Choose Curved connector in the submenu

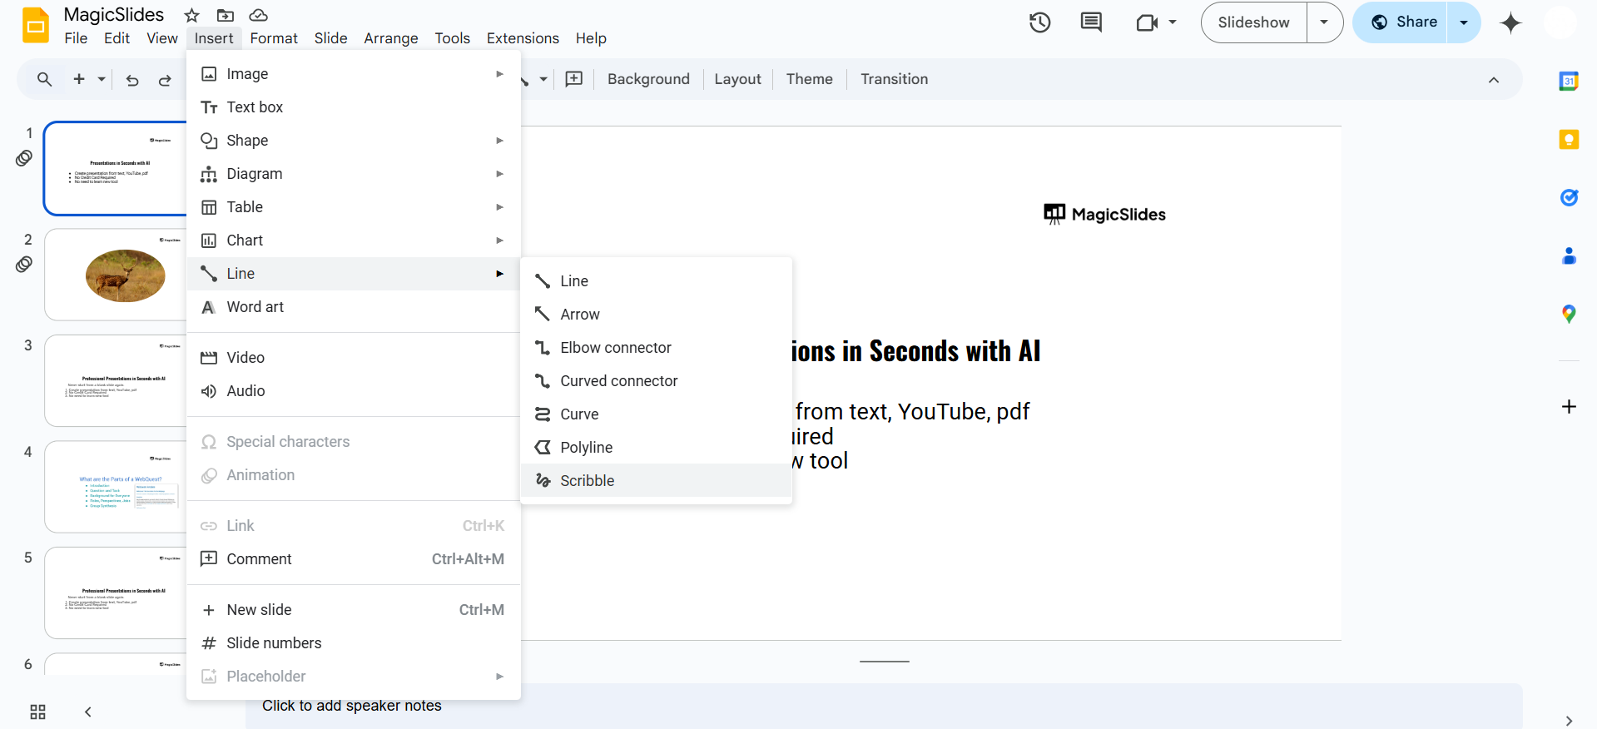(x=618, y=380)
